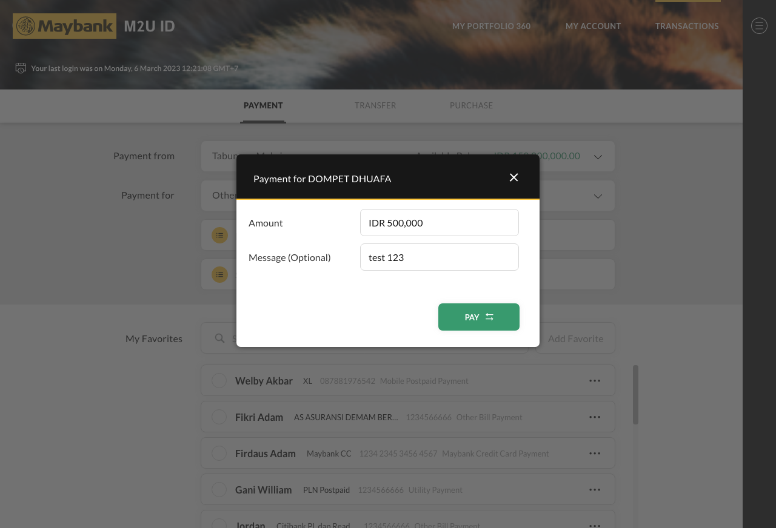Click Add Favorite button
The height and width of the screenshot is (528, 776).
pyautogui.click(x=575, y=338)
